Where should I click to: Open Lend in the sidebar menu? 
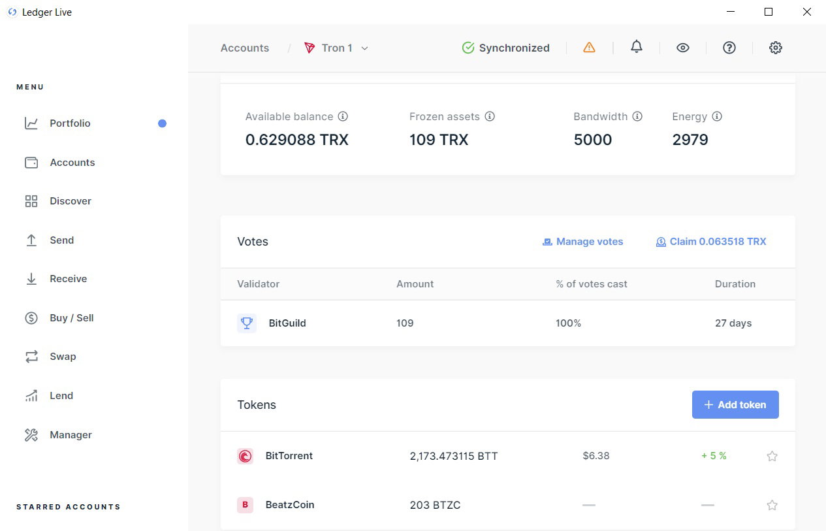pos(61,396)
